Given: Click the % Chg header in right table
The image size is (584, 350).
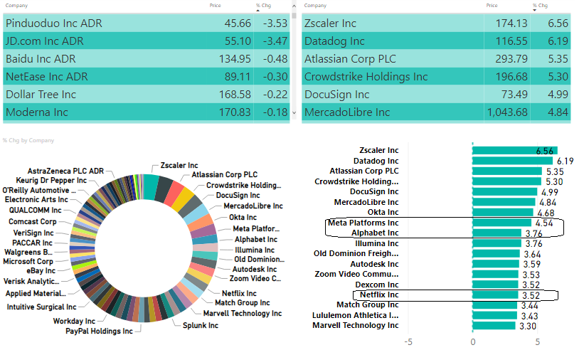Looking at the screenshot, I should [x=540, y=6].
